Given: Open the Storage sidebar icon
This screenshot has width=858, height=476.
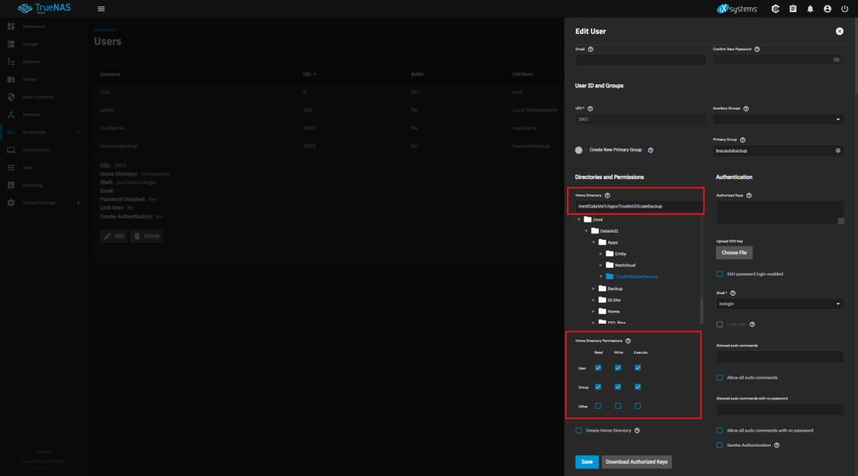Looking at the screenshot, I should pyautogui.click(x=11, y=44).
